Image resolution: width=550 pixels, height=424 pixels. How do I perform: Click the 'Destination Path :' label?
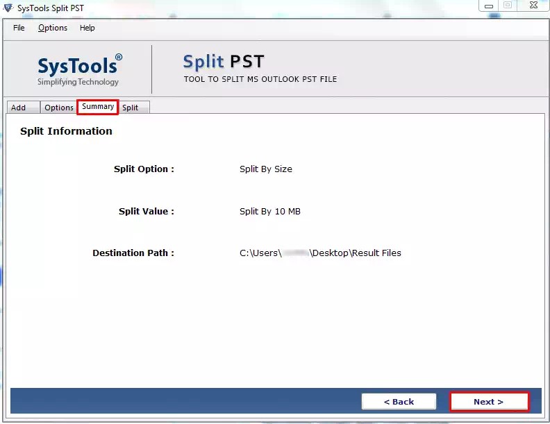click(133, 253)
